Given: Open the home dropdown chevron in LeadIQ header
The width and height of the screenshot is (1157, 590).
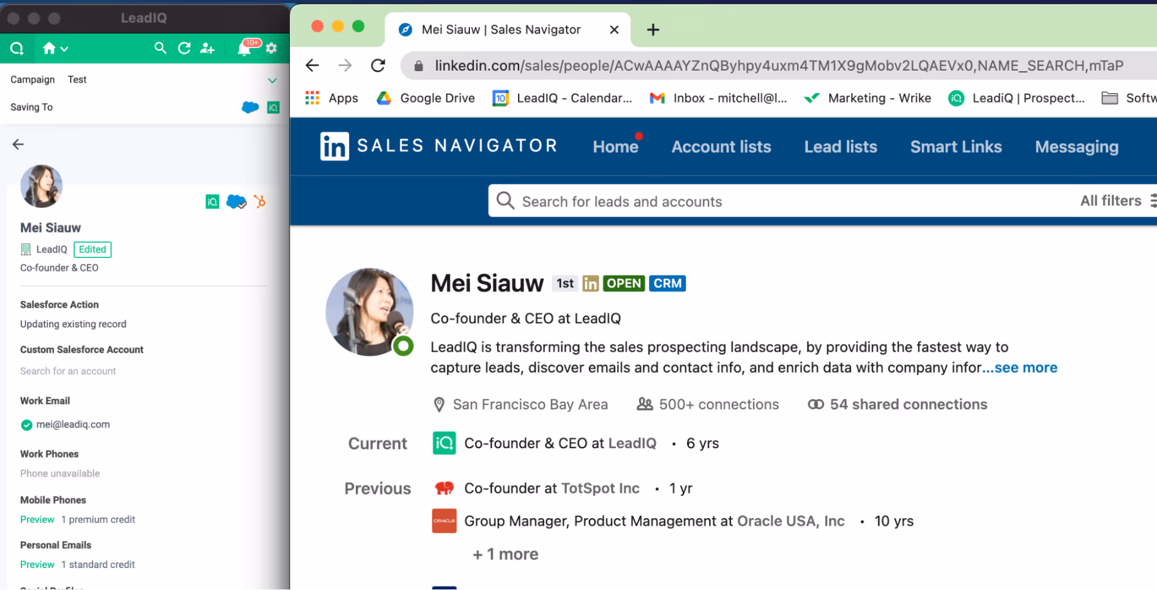Looking at the screenshot, I should click(65, 49).
